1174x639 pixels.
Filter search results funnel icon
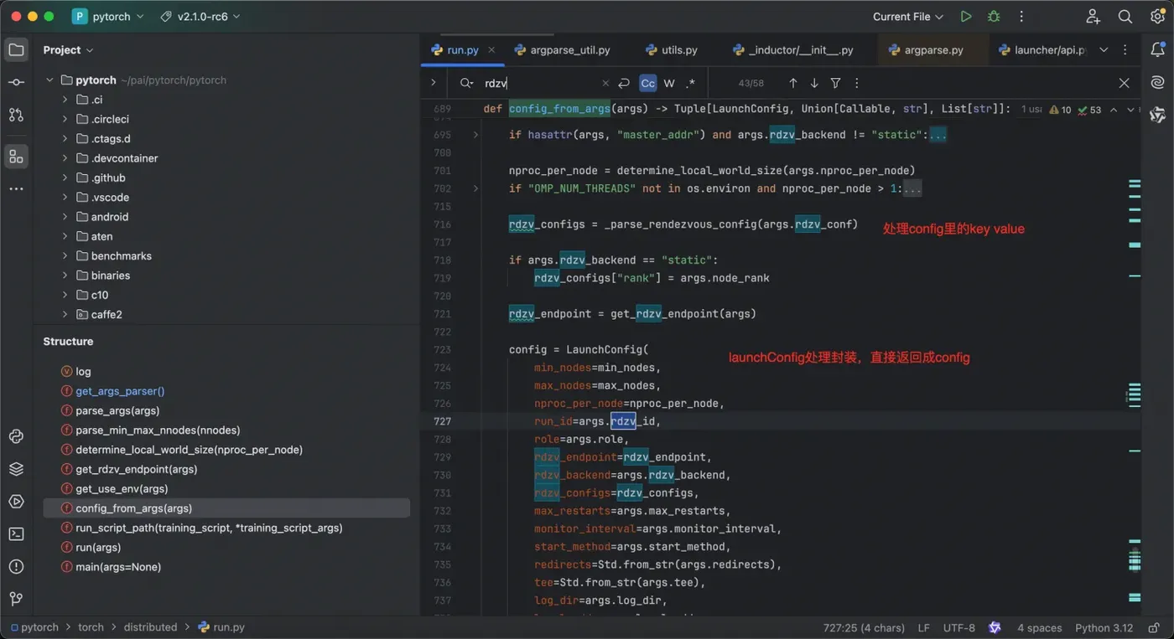click(x=835, y=83)
